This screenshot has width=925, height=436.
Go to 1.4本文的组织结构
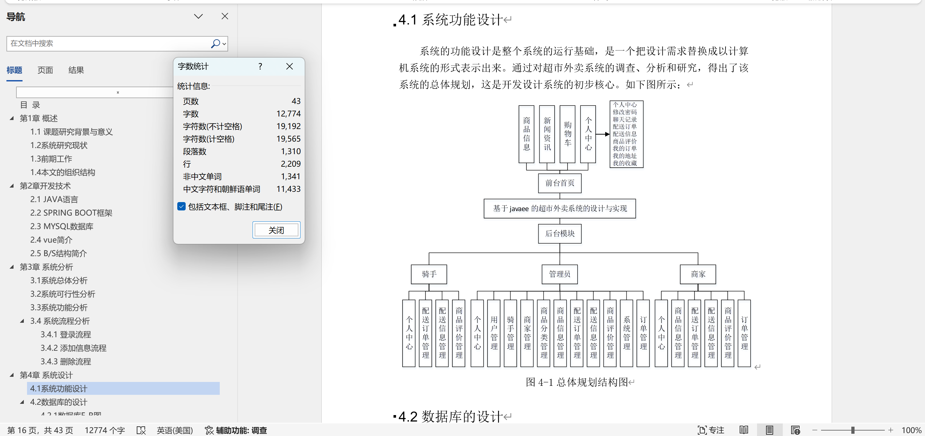coord(62,172)
